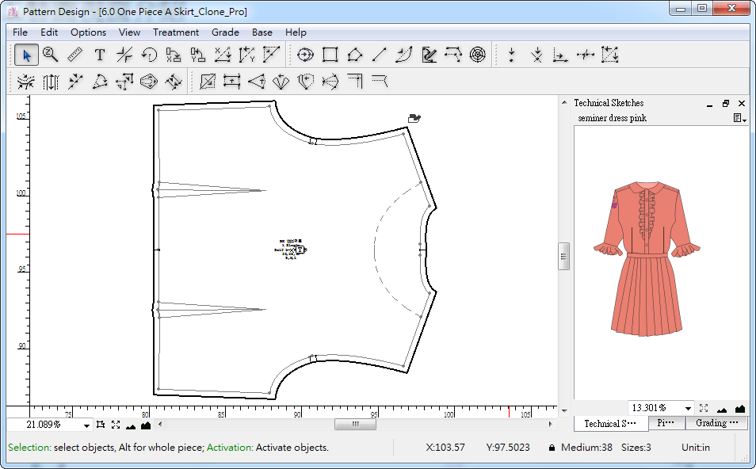Float the Technical Sketches panel
756x469 pixels.
(x=726, y=103)
